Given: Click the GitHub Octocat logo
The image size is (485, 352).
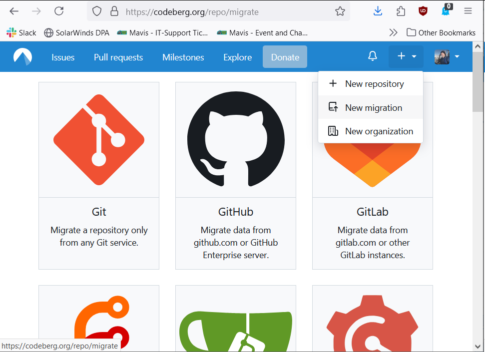Looking at the screenshot, I should (x=236, y=139).
